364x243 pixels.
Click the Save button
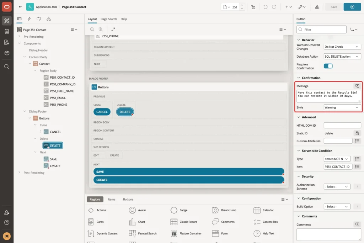[x=333, y=7]
